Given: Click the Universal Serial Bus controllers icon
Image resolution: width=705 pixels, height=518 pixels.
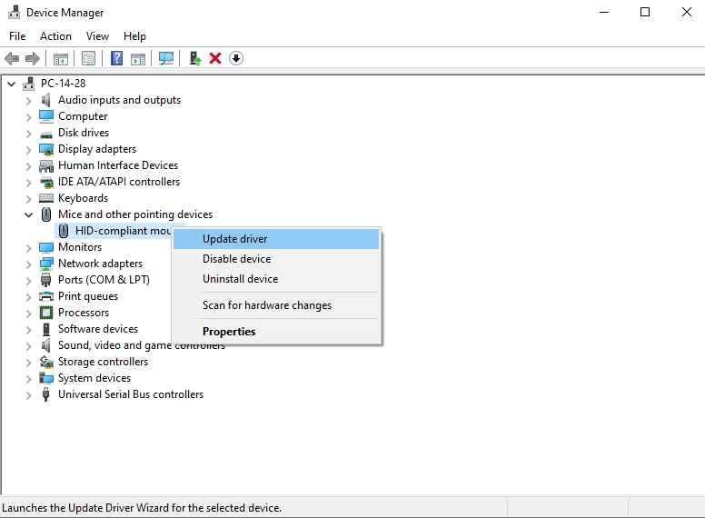Looking at the screenshot, I should coord(45,394).
